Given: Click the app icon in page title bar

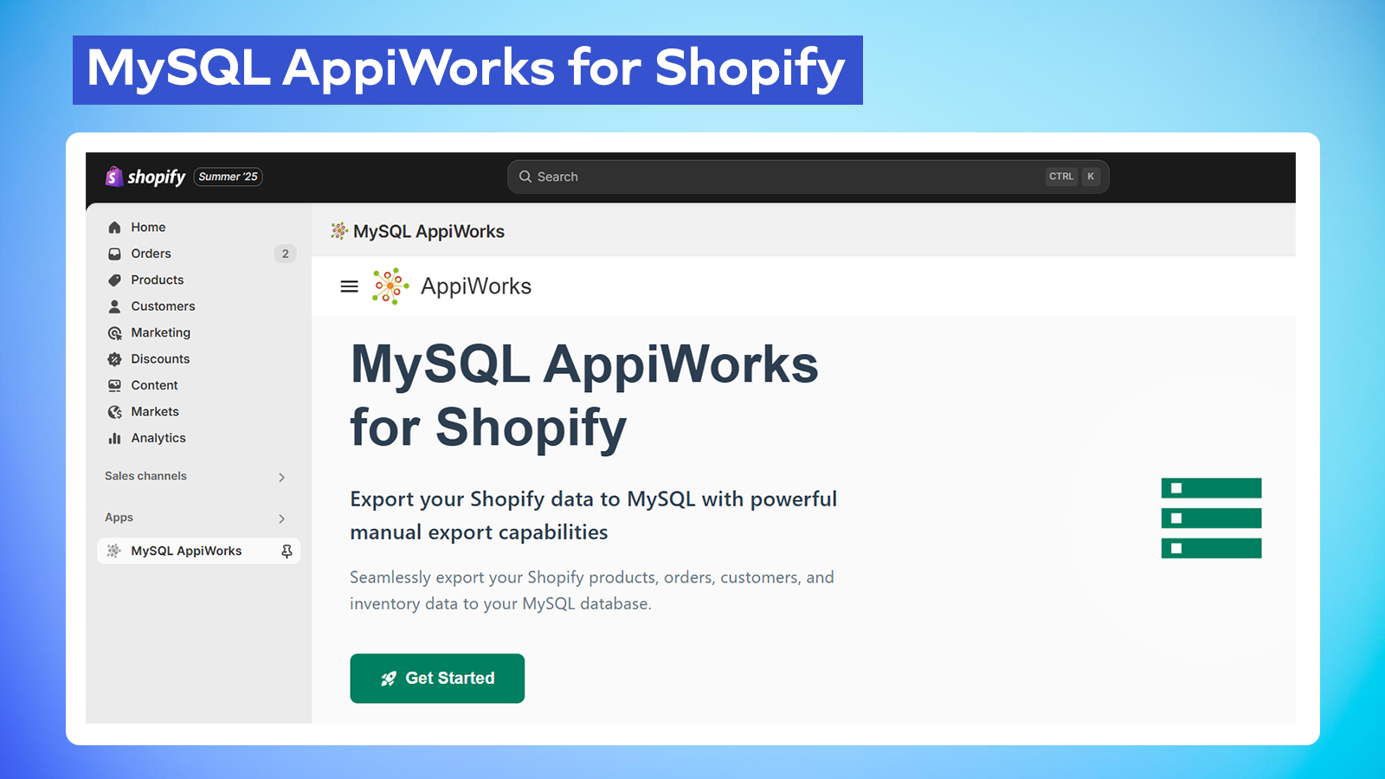Looking at the screenshot, I should [x=339, y=231].
